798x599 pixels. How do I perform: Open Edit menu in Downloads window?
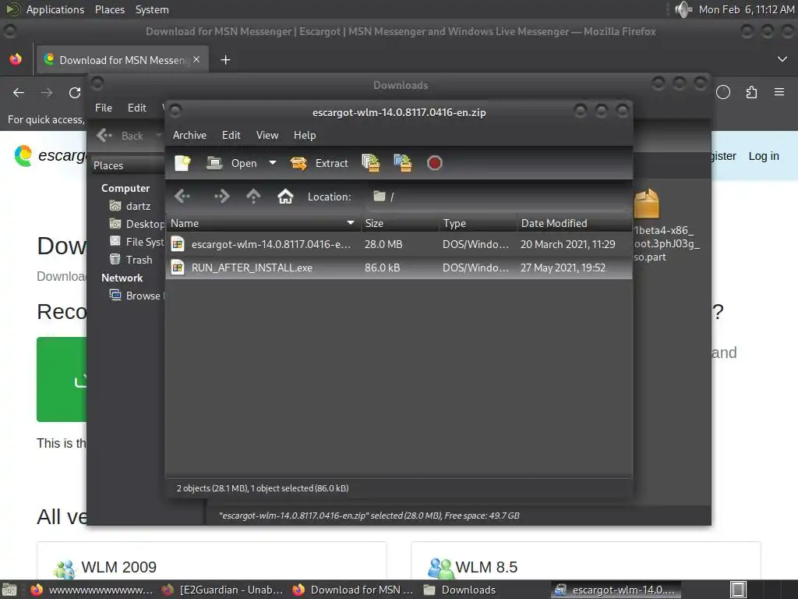click(137, 108)
